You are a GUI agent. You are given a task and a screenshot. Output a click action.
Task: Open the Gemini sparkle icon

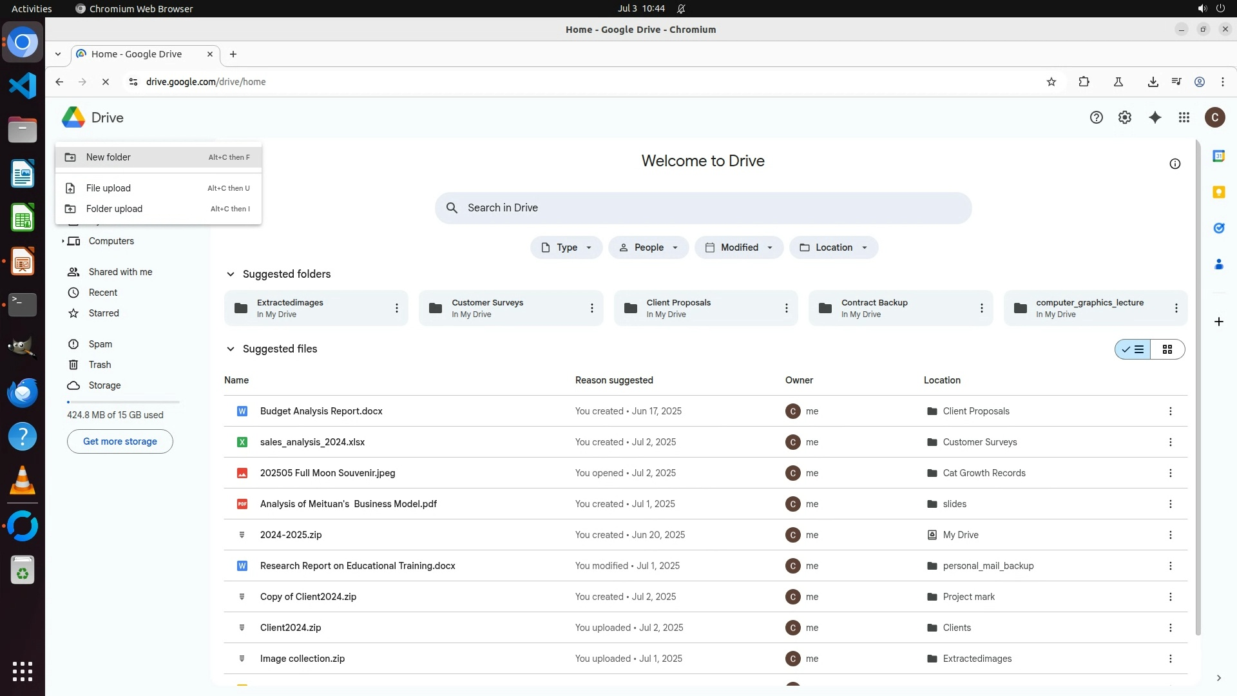1155,117
